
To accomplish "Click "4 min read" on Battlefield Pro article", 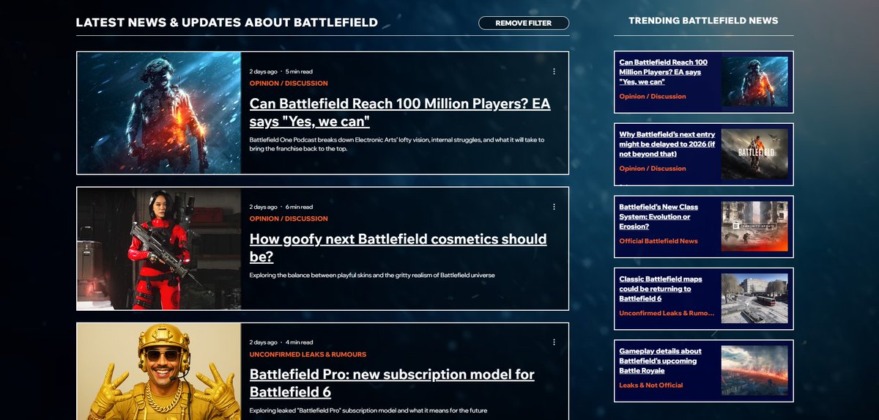I will 299,342.
